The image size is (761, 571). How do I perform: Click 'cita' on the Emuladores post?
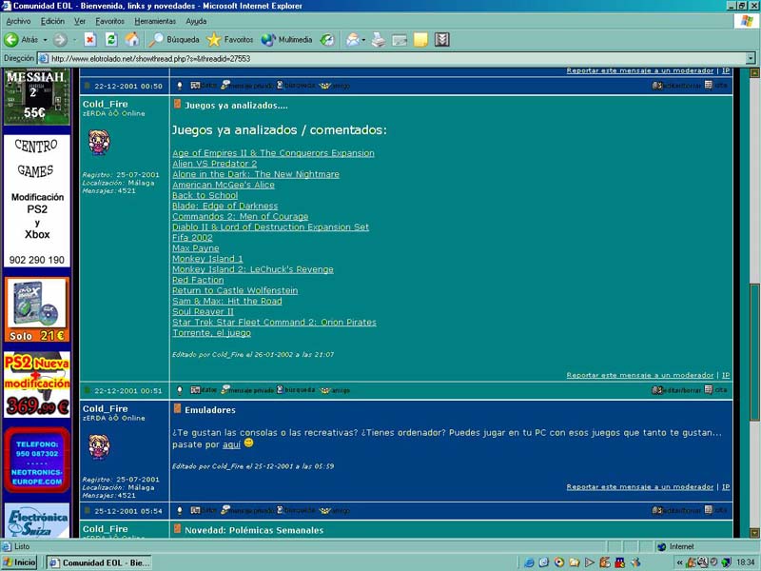tap(720, 389)
